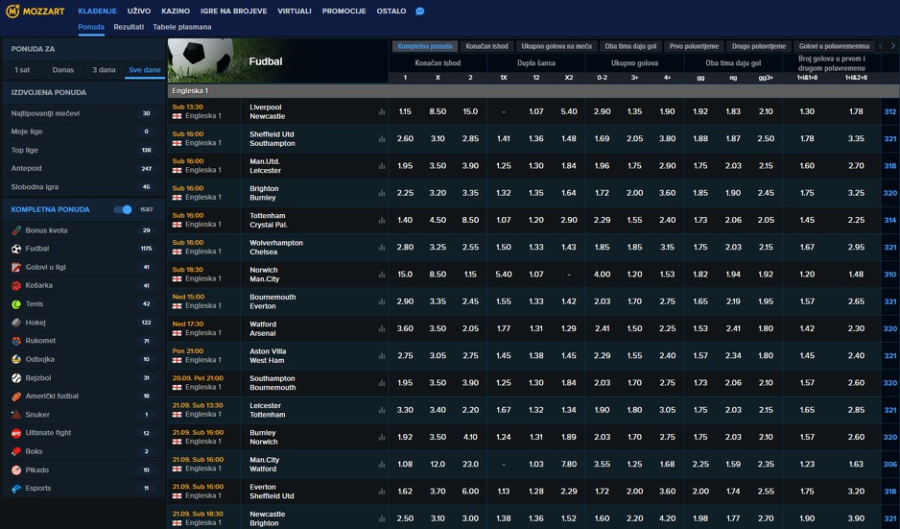Filter offer by 1 sat
This screenshot has width=900, height=529.
(22, 70)
